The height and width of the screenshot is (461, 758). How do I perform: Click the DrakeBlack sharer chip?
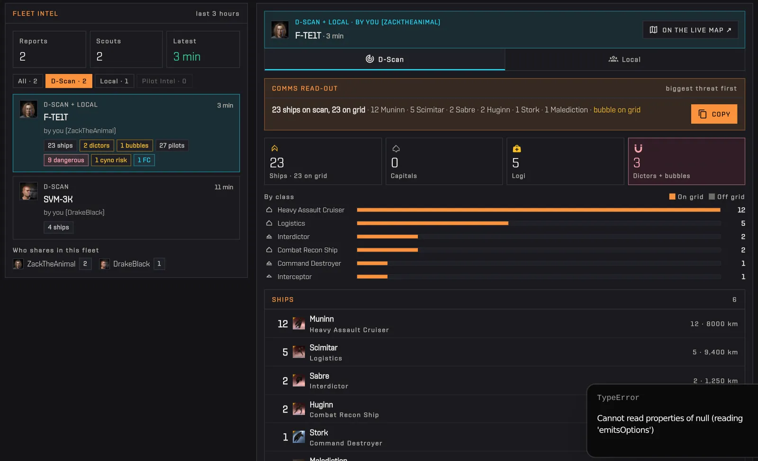tap(132, 264)
